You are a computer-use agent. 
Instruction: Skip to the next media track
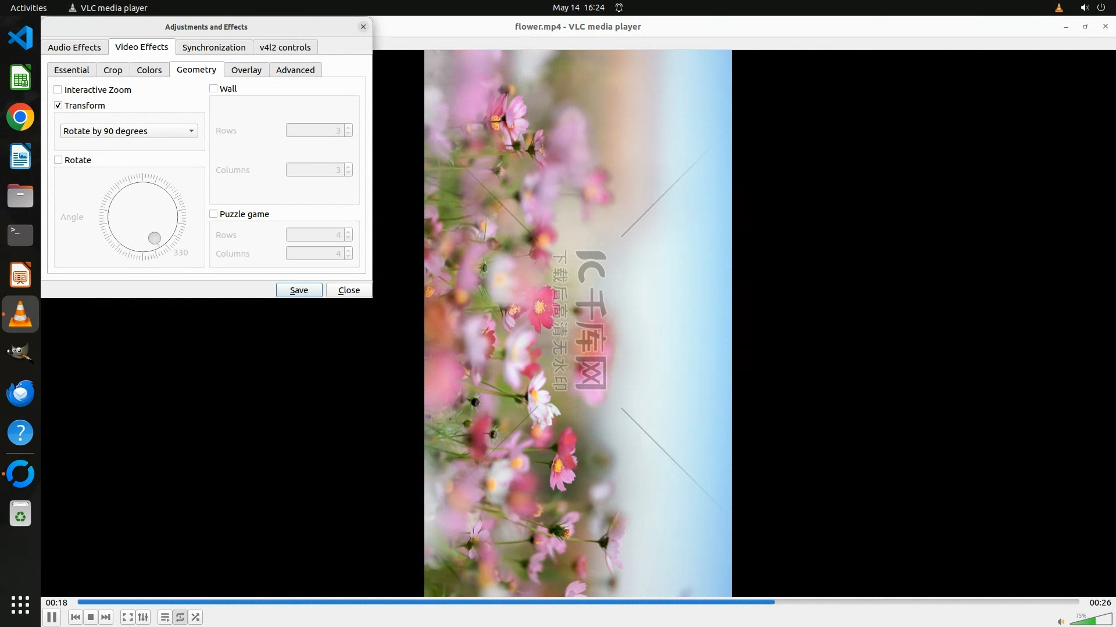click(x=106, y=617)
